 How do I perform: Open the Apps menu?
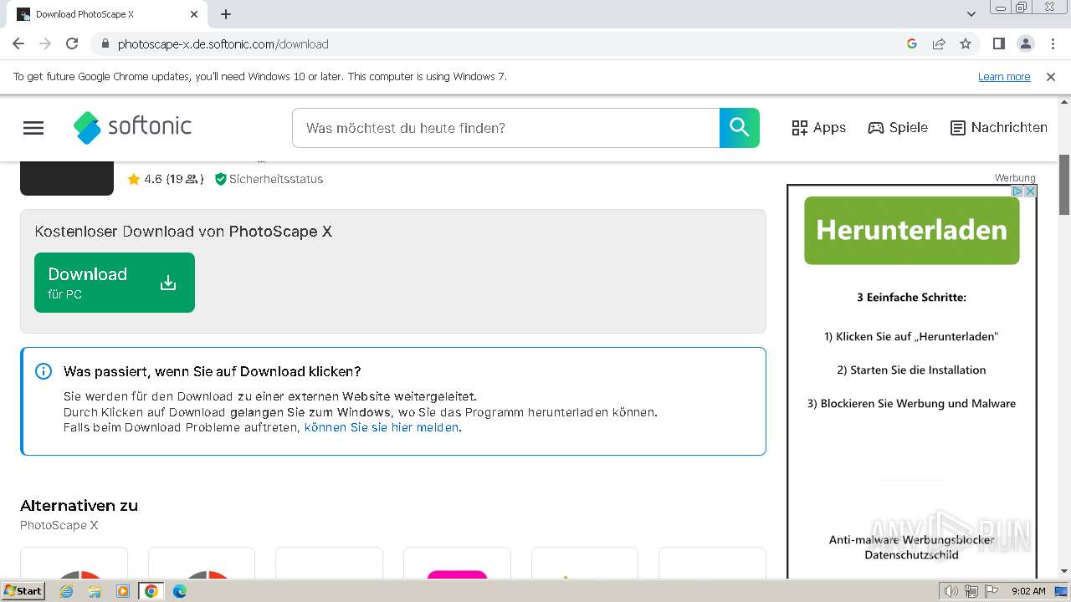click(818, 128)
